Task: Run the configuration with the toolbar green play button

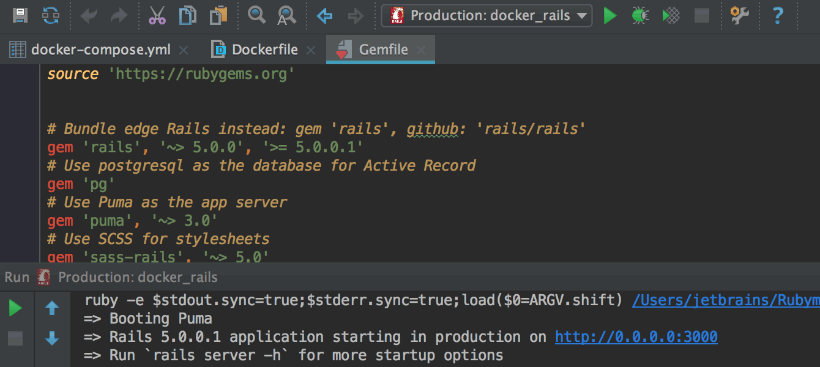Action: pyautogui.click(x=610, y=15)
